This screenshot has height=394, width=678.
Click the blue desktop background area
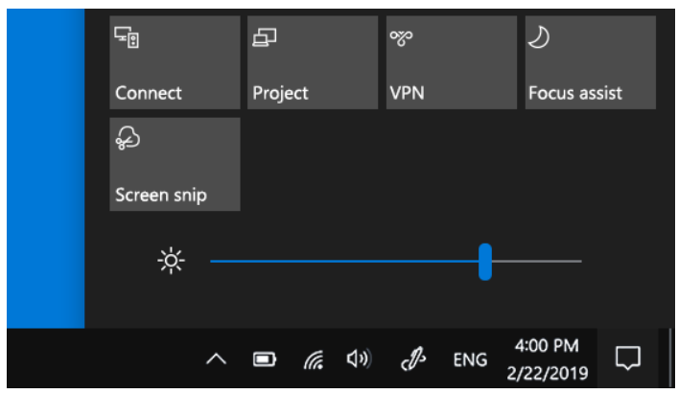45,169
